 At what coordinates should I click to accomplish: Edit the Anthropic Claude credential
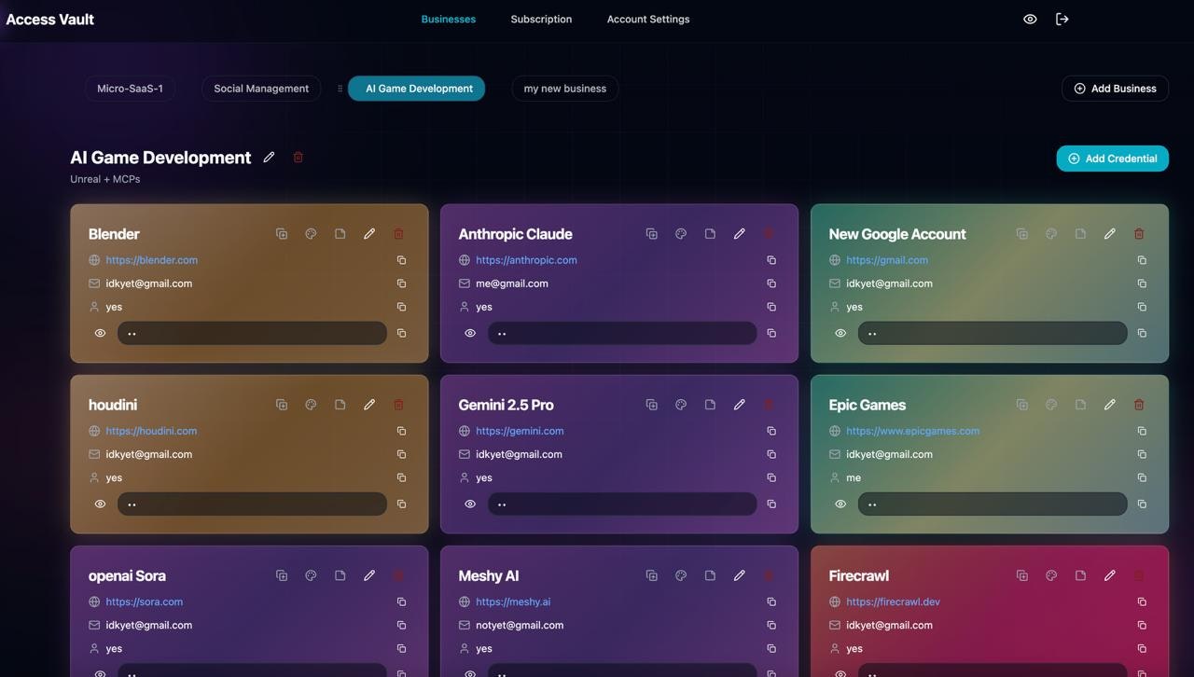[x=739, y=234]
